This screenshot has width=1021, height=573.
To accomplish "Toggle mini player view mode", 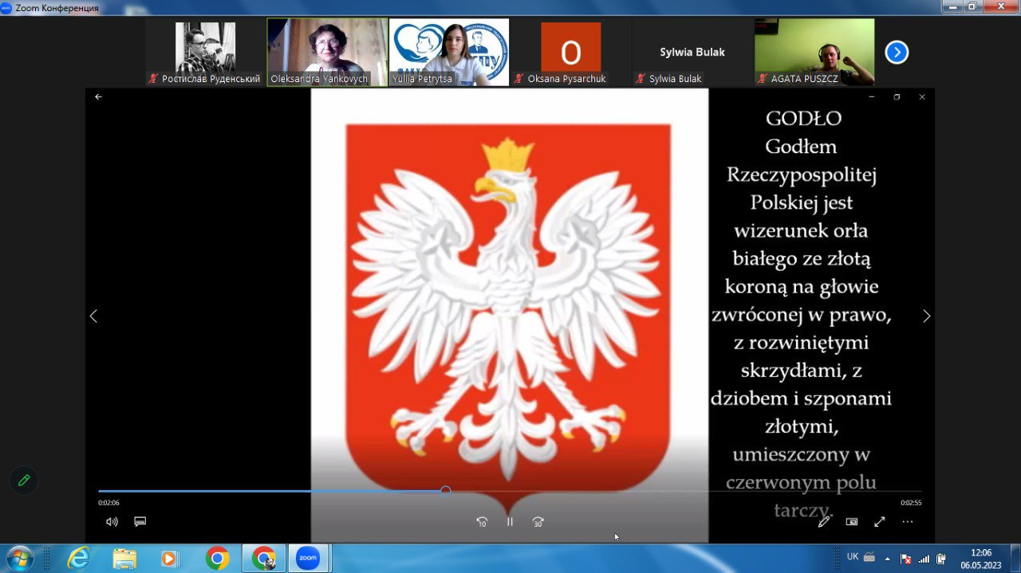I will coord(852,522).
